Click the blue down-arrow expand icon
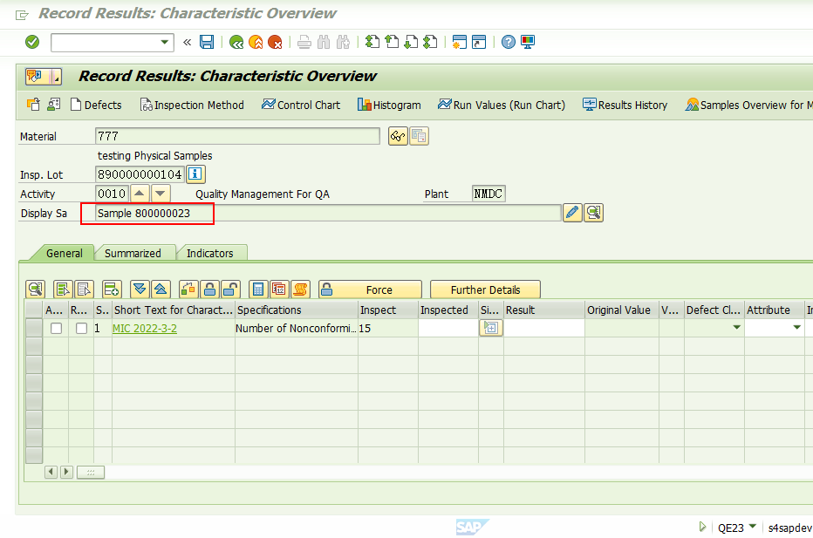Screen dimensions: 813x538 [x=140, y=289]
